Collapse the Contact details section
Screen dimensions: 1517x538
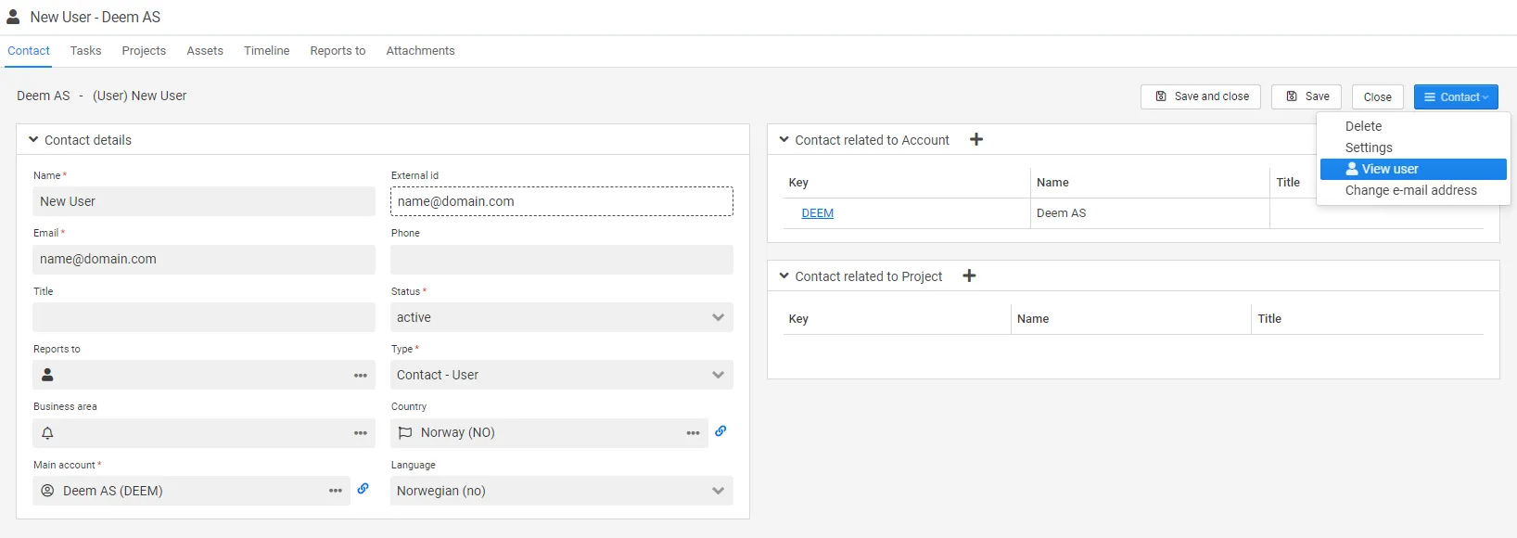[34, 140]
